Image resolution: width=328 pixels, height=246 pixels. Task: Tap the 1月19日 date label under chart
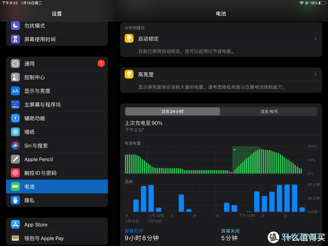click(155, 221)
